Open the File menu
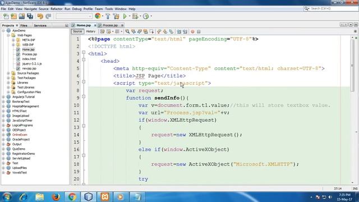 tap(3, 9)
